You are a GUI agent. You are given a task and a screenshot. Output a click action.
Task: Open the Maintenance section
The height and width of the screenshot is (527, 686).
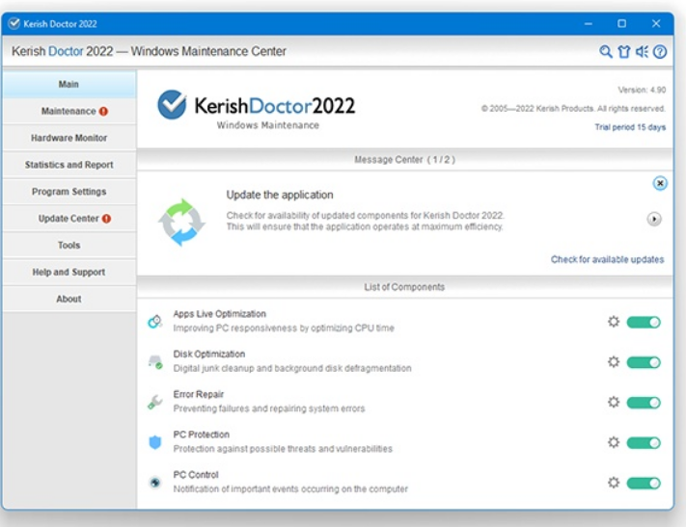pyautogui.click(x=69, y=111)
